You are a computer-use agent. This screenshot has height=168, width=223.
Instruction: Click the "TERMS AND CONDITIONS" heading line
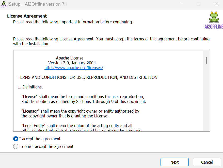click(x=87, y=77)
